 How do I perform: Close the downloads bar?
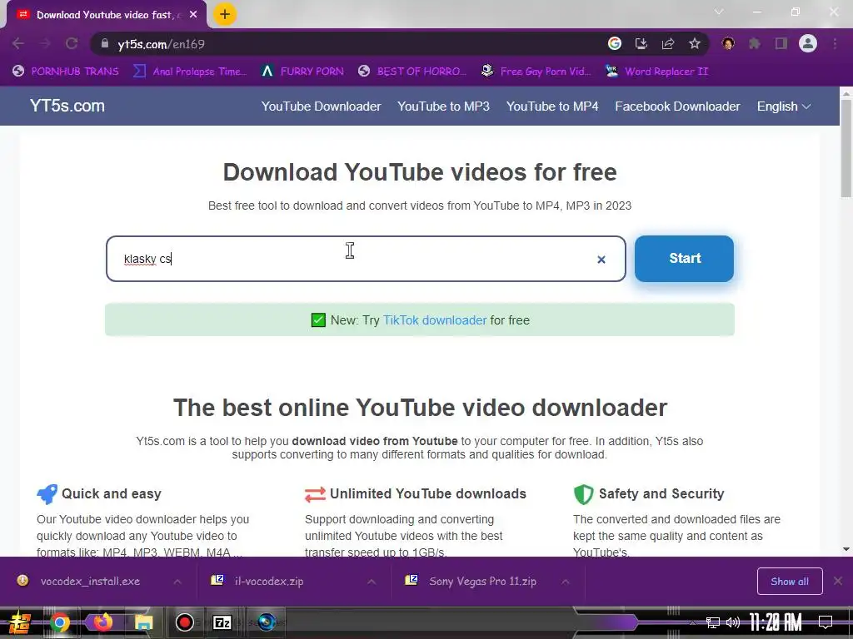(x=838, y=582)
